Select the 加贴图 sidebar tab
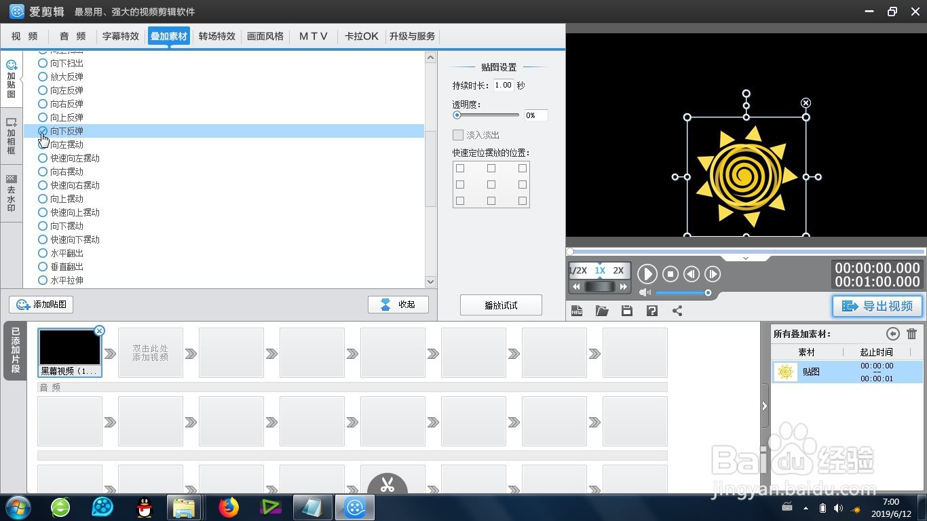The width and height of the screenshot is (927, 521). point(12,79)
